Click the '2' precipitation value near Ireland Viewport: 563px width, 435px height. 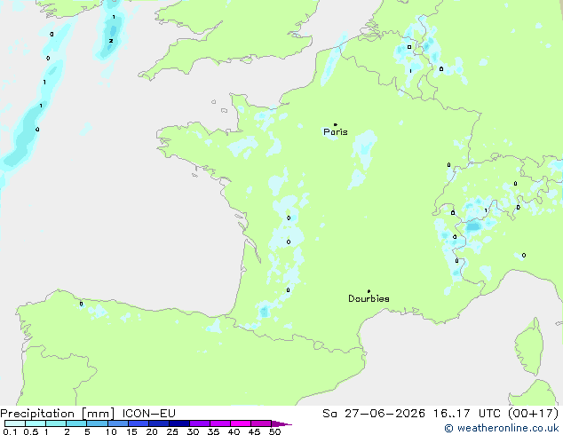(111, 41)
